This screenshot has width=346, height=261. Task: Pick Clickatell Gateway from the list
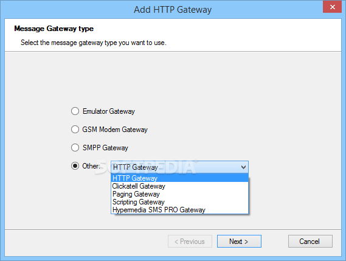click(x=179, y=186)
